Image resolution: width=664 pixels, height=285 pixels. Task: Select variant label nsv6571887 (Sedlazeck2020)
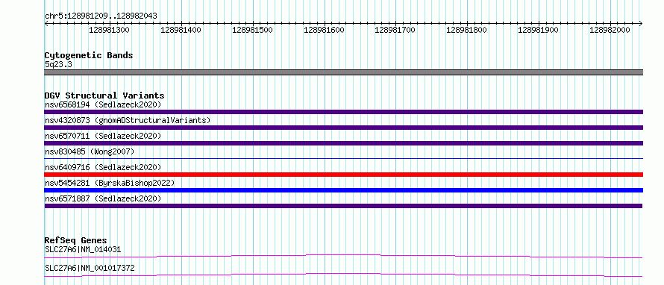103,198
